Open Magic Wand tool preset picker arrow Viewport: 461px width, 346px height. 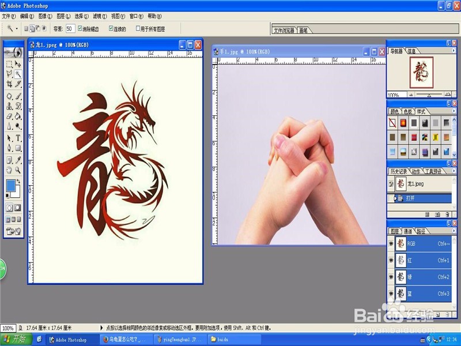(17, 28)
